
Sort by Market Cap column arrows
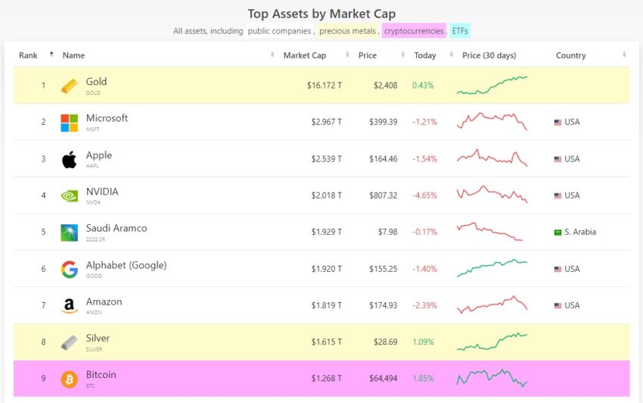(x=347, y=55)
